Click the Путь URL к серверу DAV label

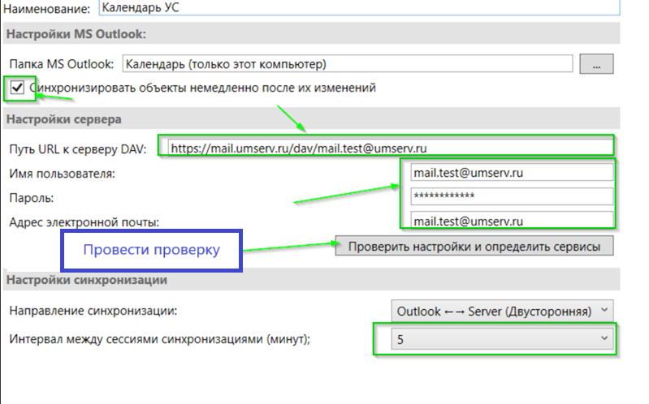80,149
